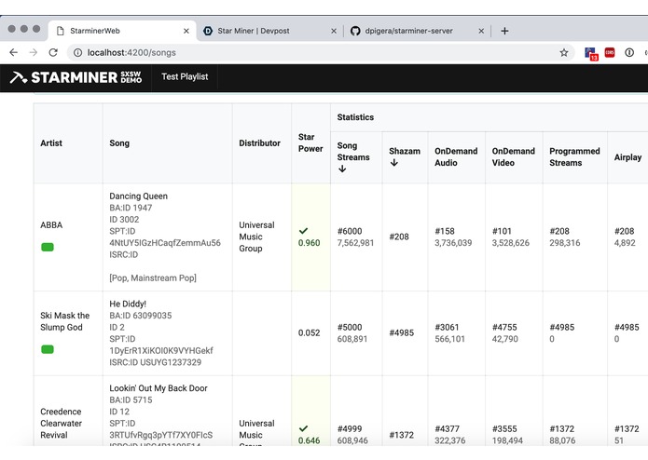The image size is (648, 460).
Task: Click the Statistics group header
Action: click(x=355, y=117)
